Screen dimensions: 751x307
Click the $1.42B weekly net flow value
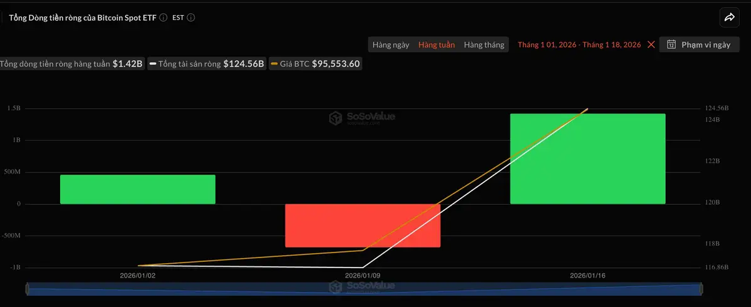point(127,64)
